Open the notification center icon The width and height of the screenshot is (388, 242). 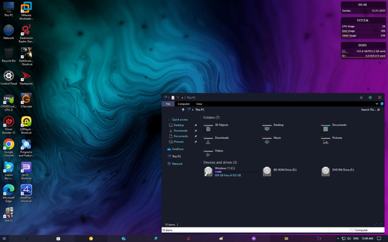379,238
